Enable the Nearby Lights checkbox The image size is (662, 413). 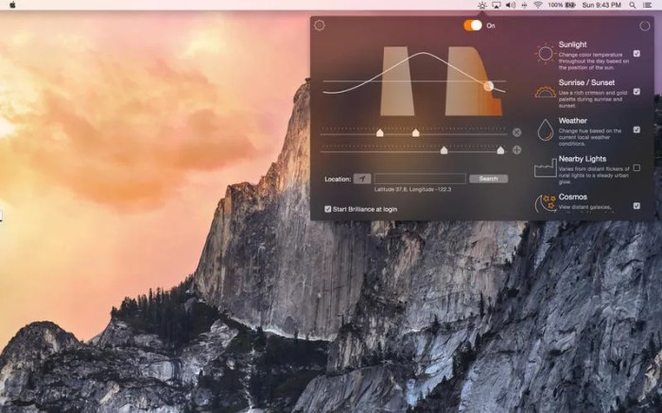coord(636,168)
